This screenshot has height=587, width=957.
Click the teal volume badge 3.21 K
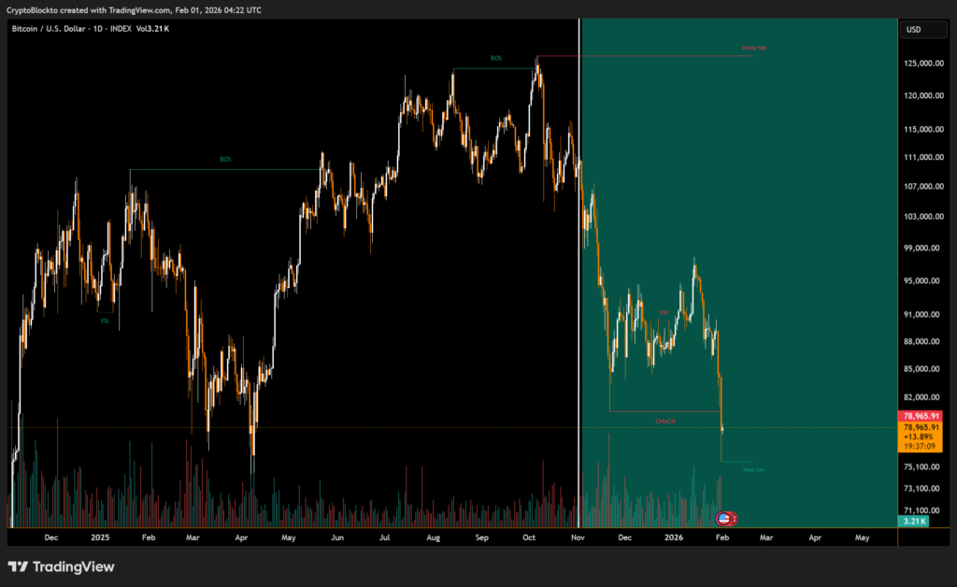(x=912, y=521)
